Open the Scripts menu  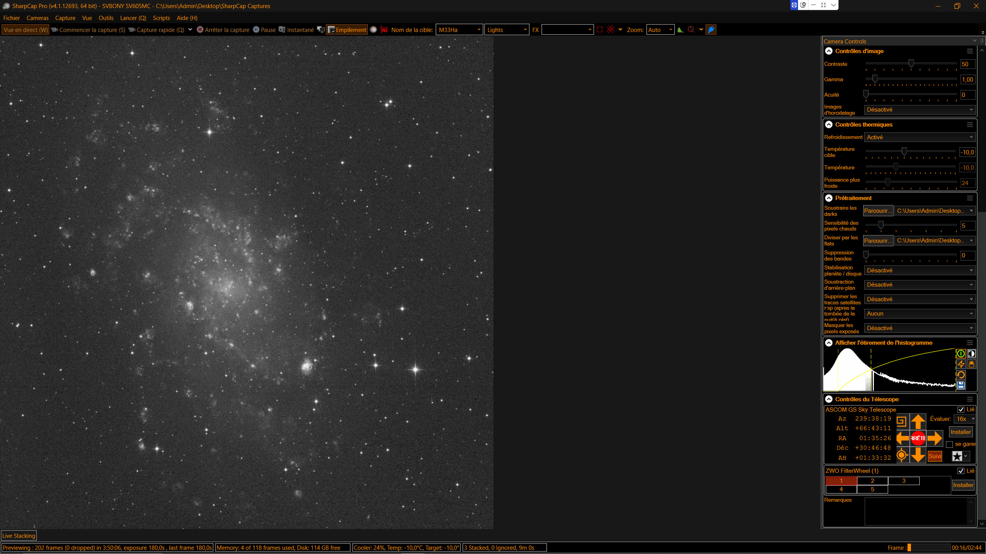(161, 18)
